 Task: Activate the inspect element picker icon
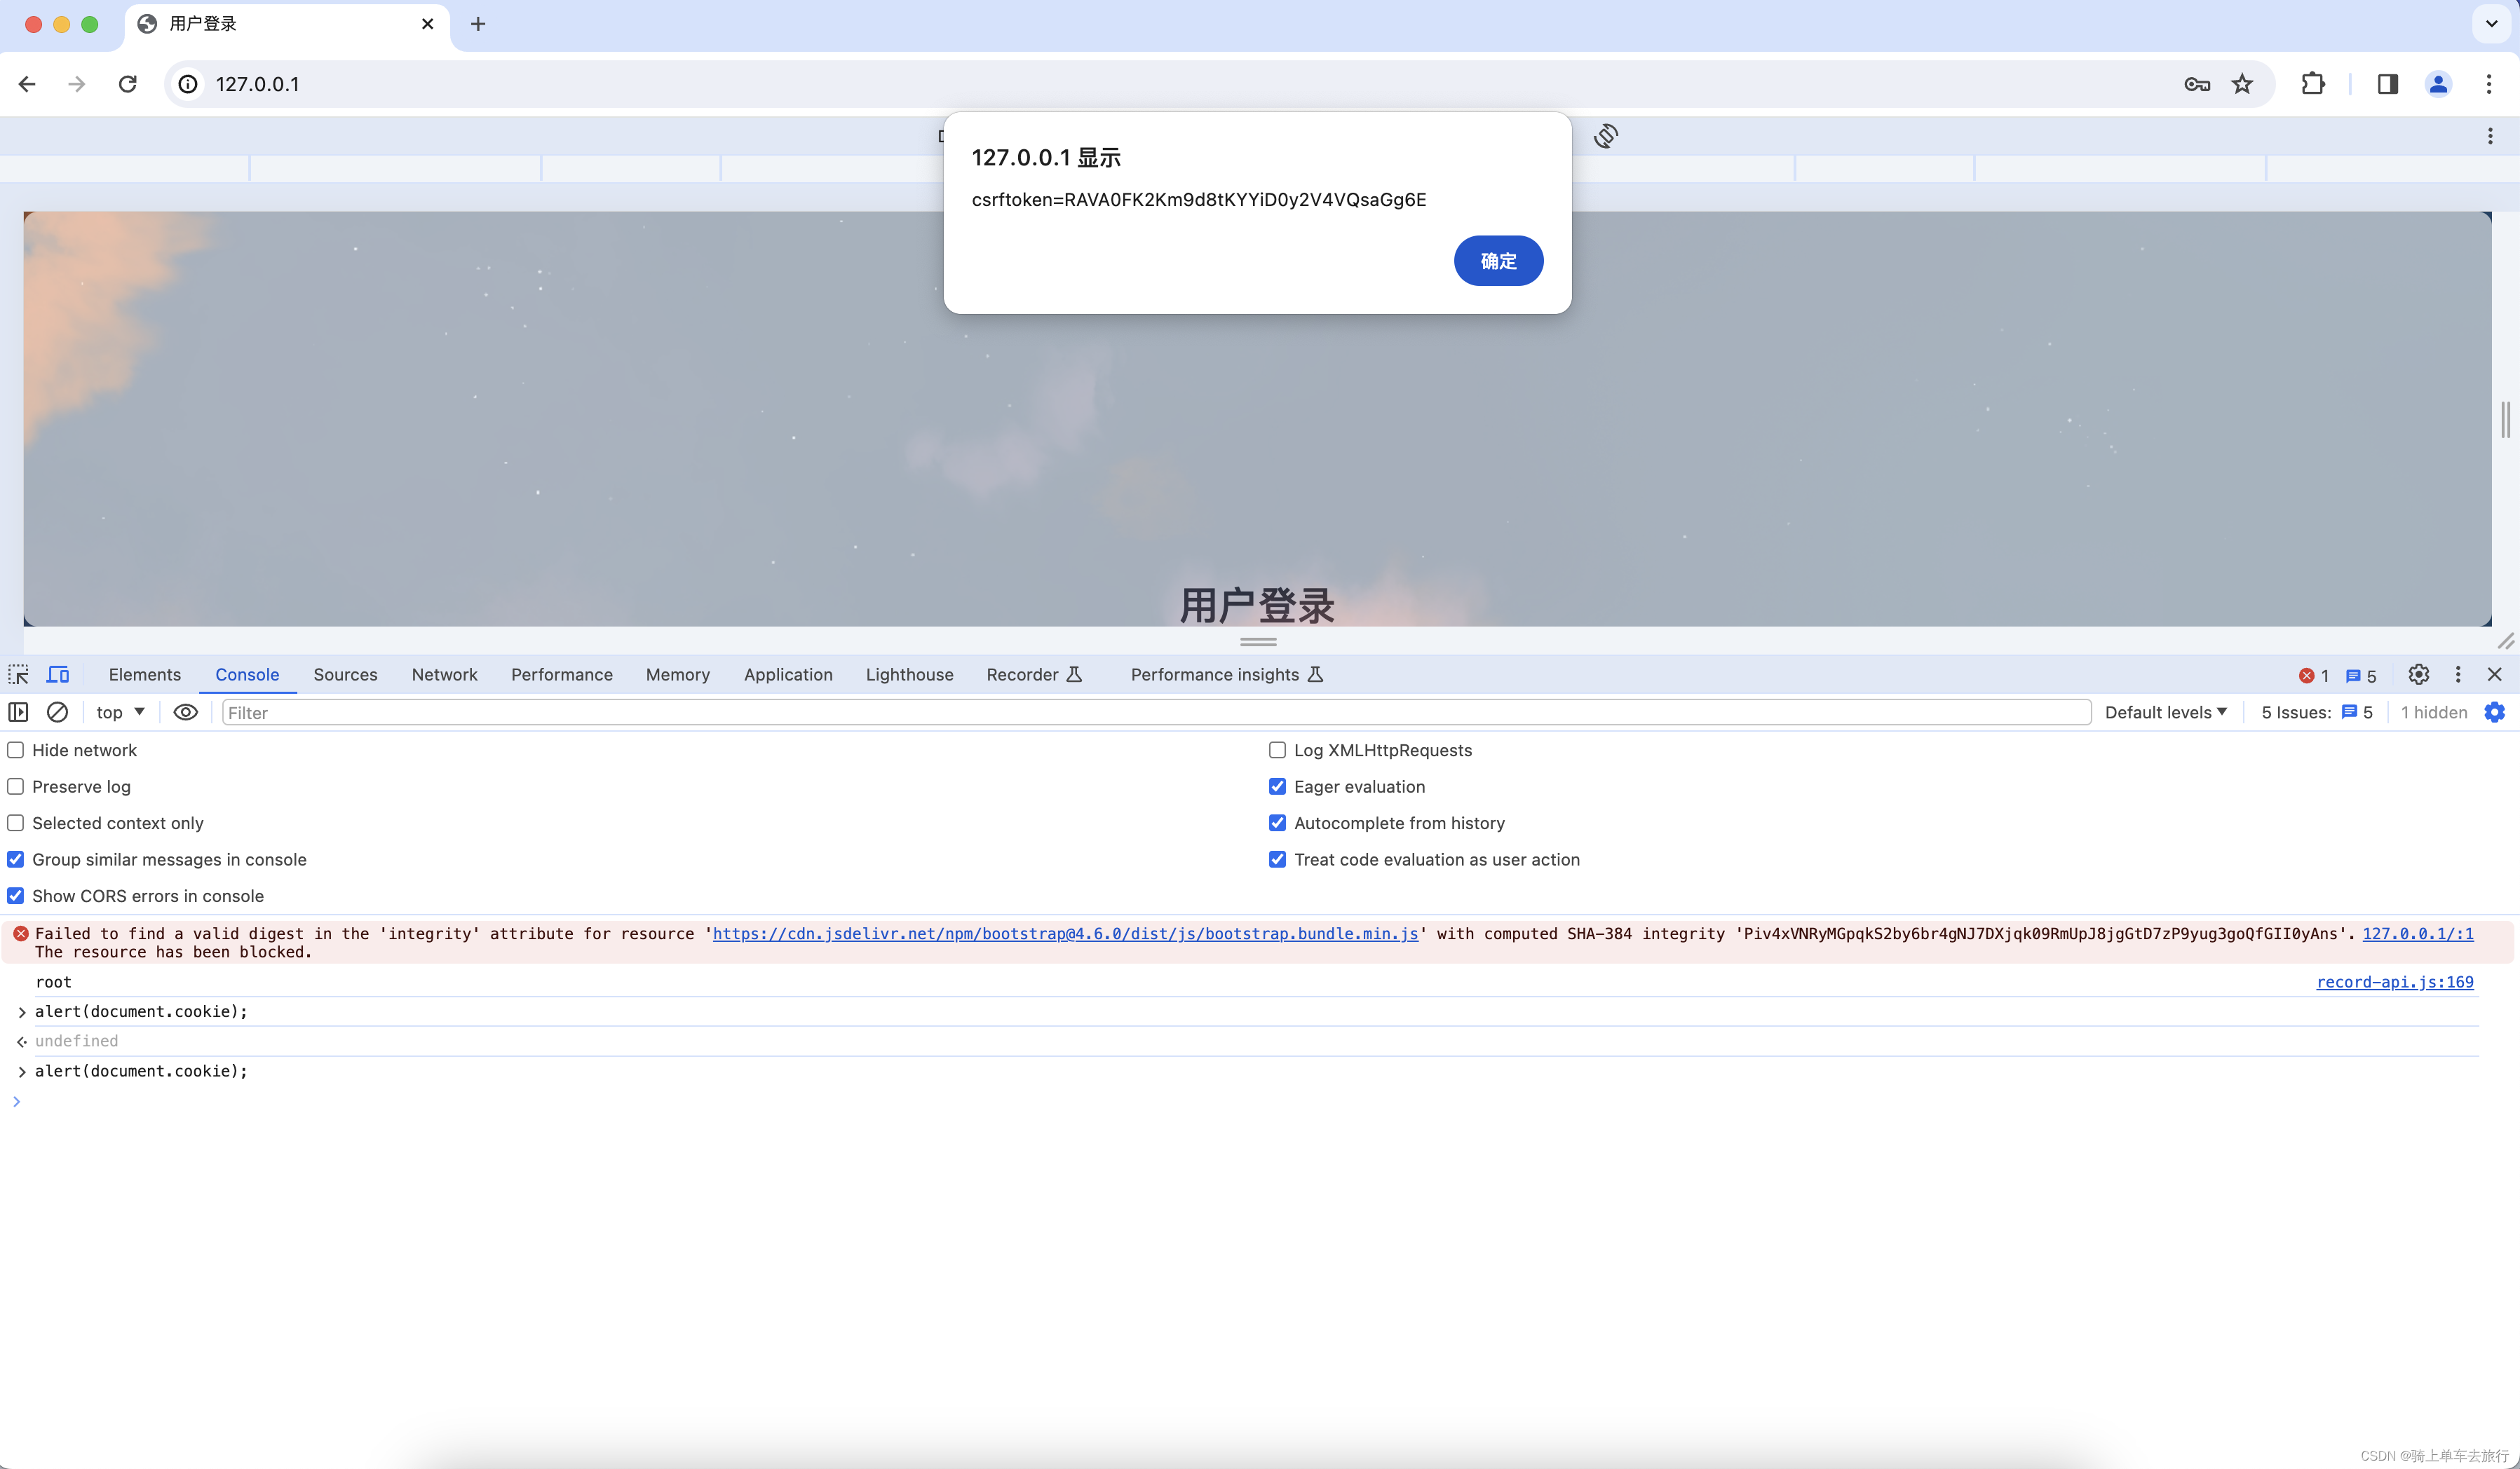pyautogui.click(x=18, y=674)
